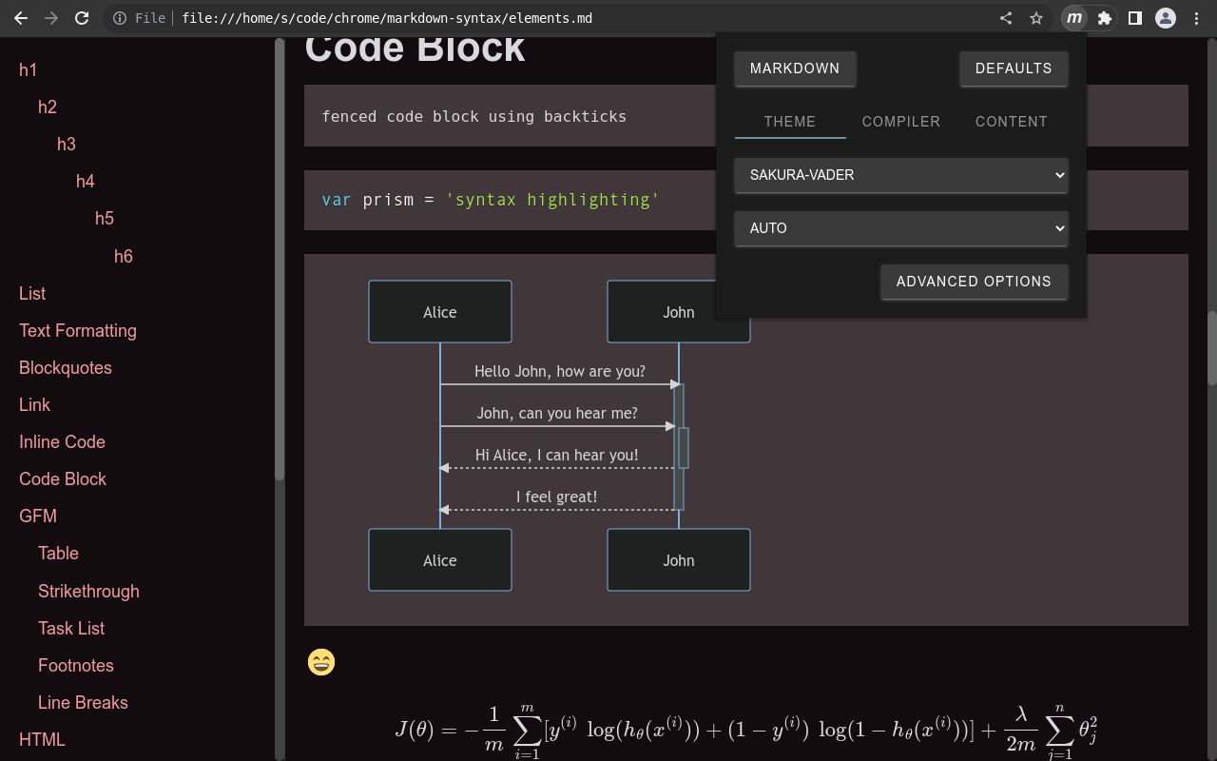Image resolution: width=1217 pixels, height=761 pixels.
Task: Bookmark this page with the star icon
Action: tap(1035, 17)
